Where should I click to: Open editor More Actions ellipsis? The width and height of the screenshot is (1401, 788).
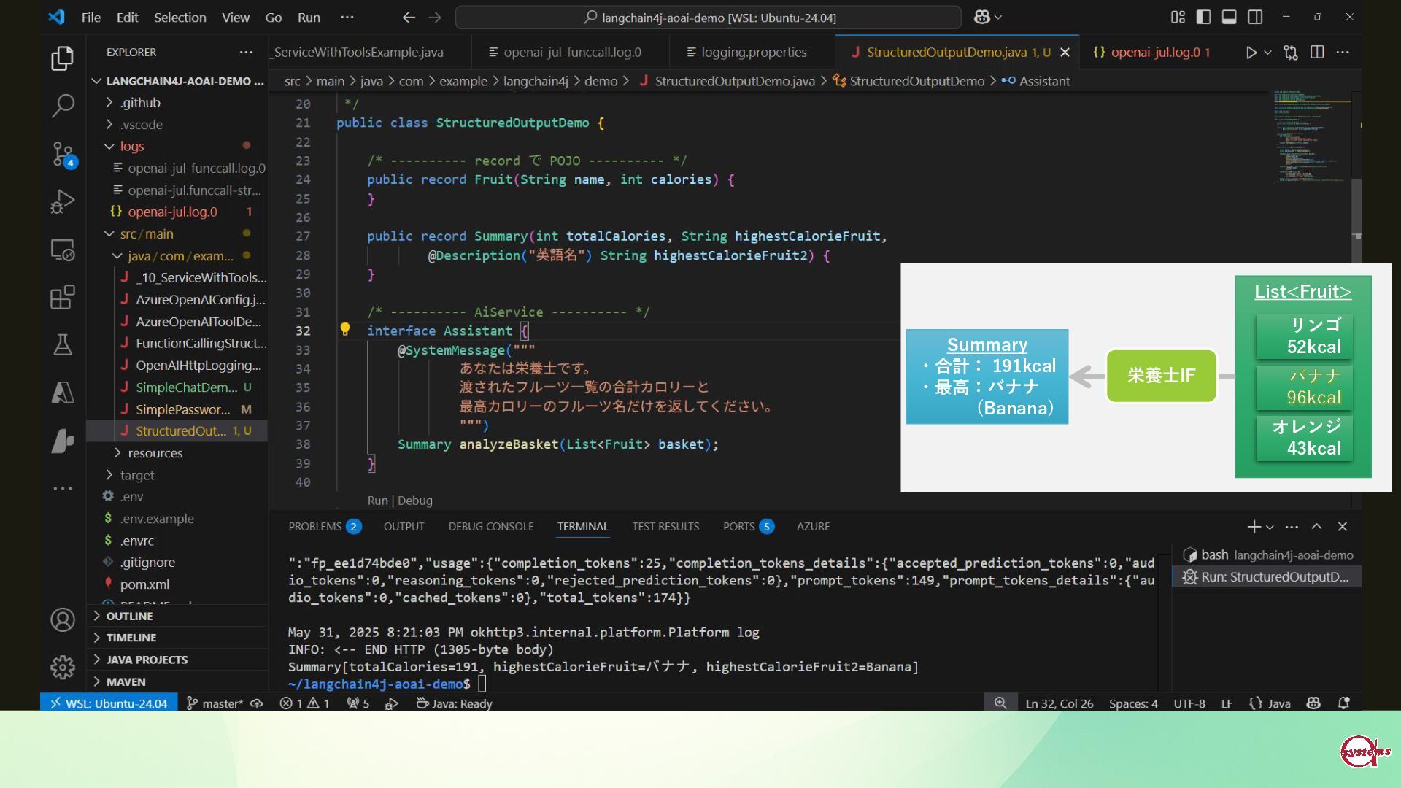point(1343,52)
